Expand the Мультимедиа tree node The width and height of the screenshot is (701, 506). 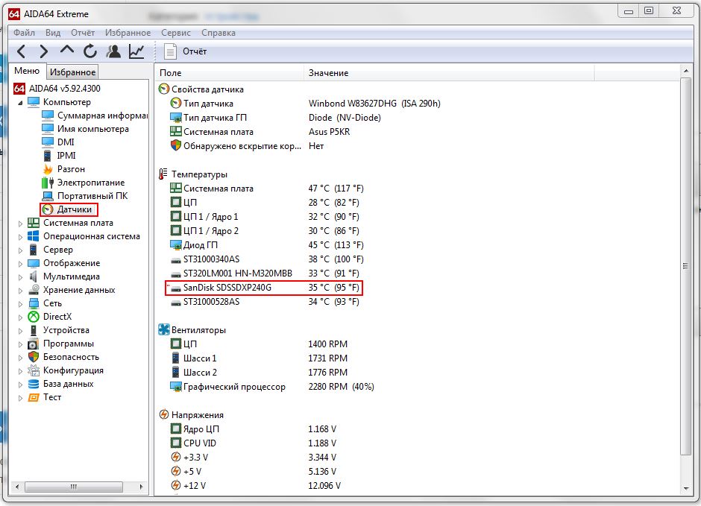[20, 277]
